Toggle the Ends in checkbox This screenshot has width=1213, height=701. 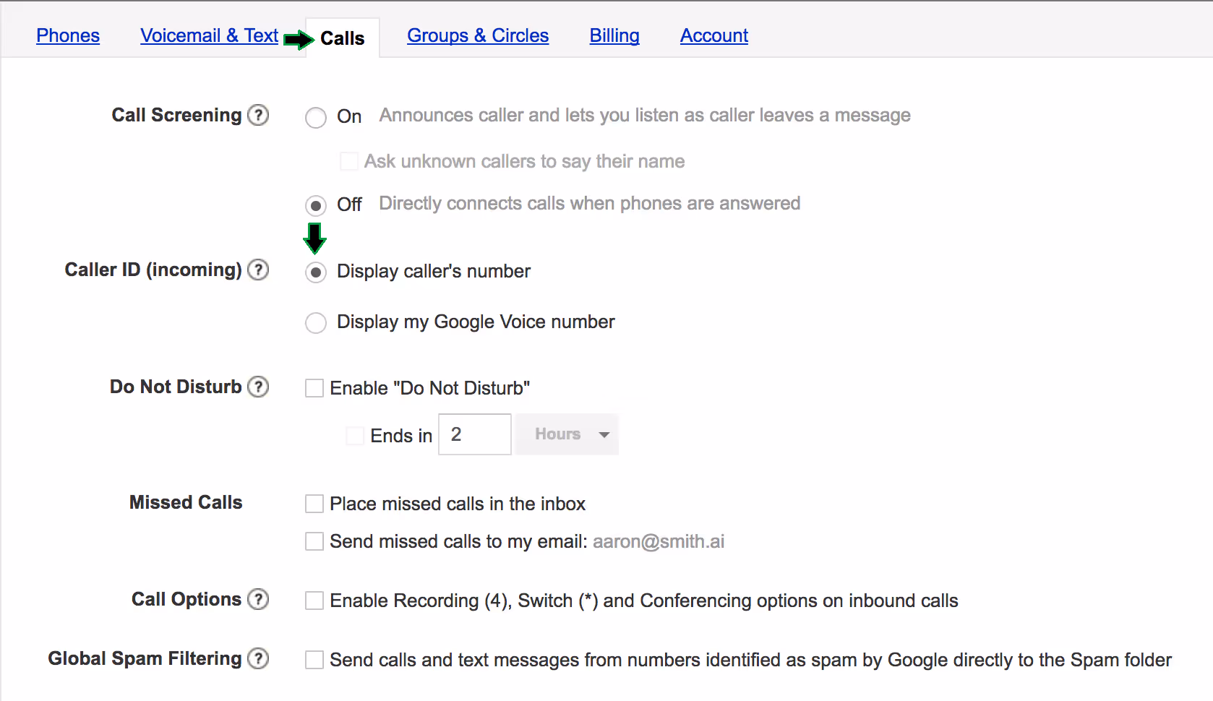355,436
